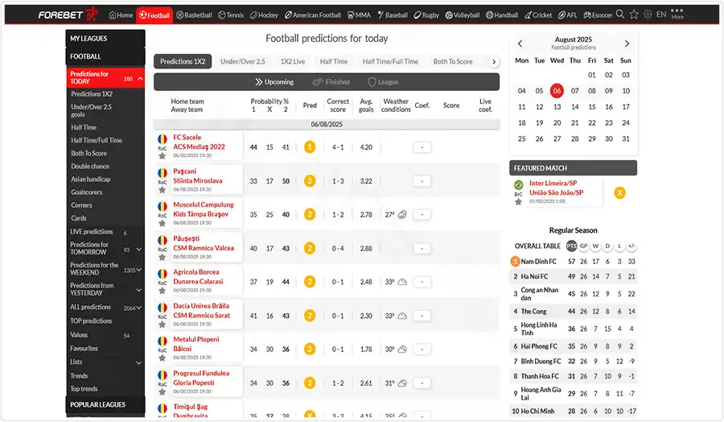Image resolution: width=724 pixels, height=422 pixels.
Task: Click prediction badge 1 for FC Sacele
Action: click(x=310, y=147)
